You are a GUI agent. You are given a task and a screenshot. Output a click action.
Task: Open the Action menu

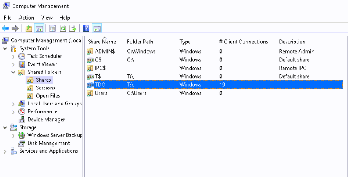26,18
